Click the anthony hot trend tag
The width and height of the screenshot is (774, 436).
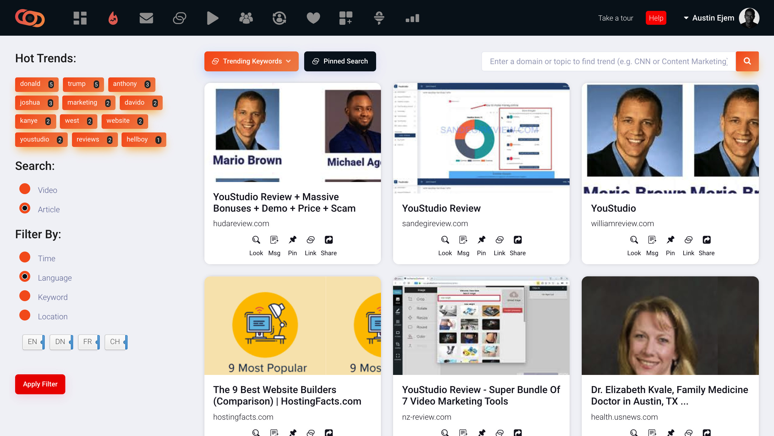132,84
